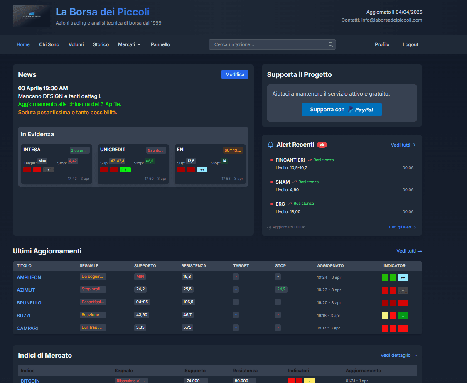Expand the Mercati dropdown menu
This screenshot has height=383, width=467.
pyautogui.click(x=129, y=44)
